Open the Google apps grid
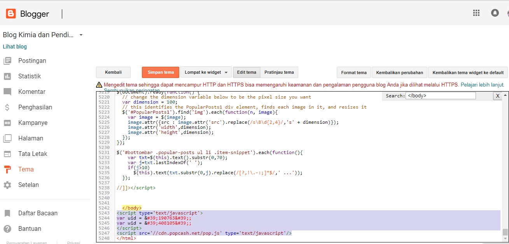This screenshot has height=244, width=509. (x=476, y=13)
